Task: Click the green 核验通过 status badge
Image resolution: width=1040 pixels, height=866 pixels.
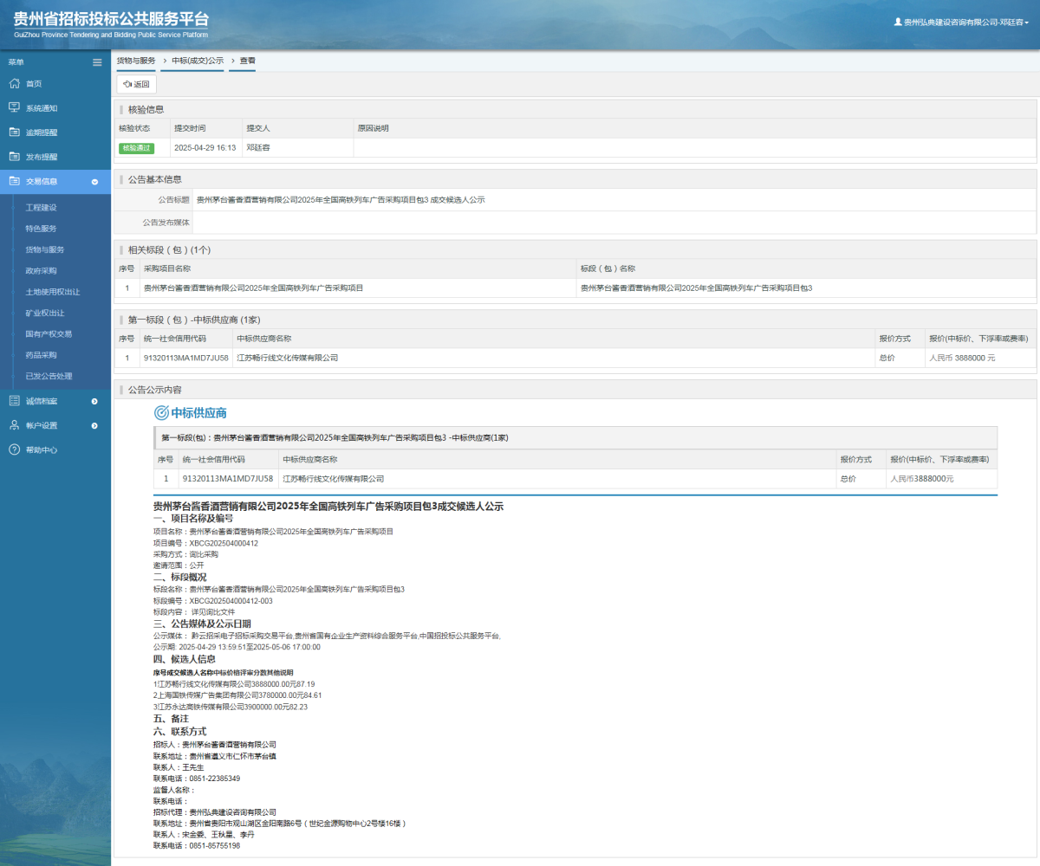Action: (x=136, y=148)
